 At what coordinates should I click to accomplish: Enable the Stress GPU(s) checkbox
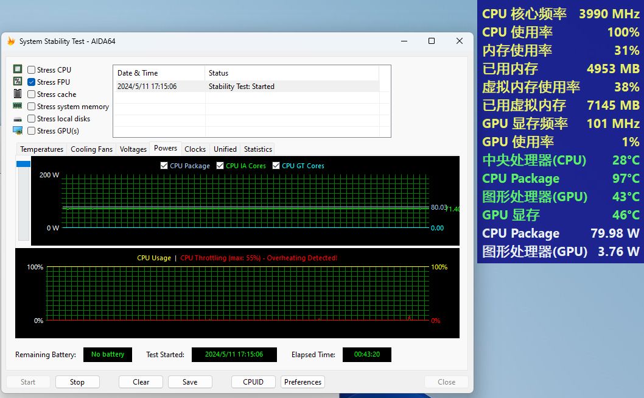point(31,131)
